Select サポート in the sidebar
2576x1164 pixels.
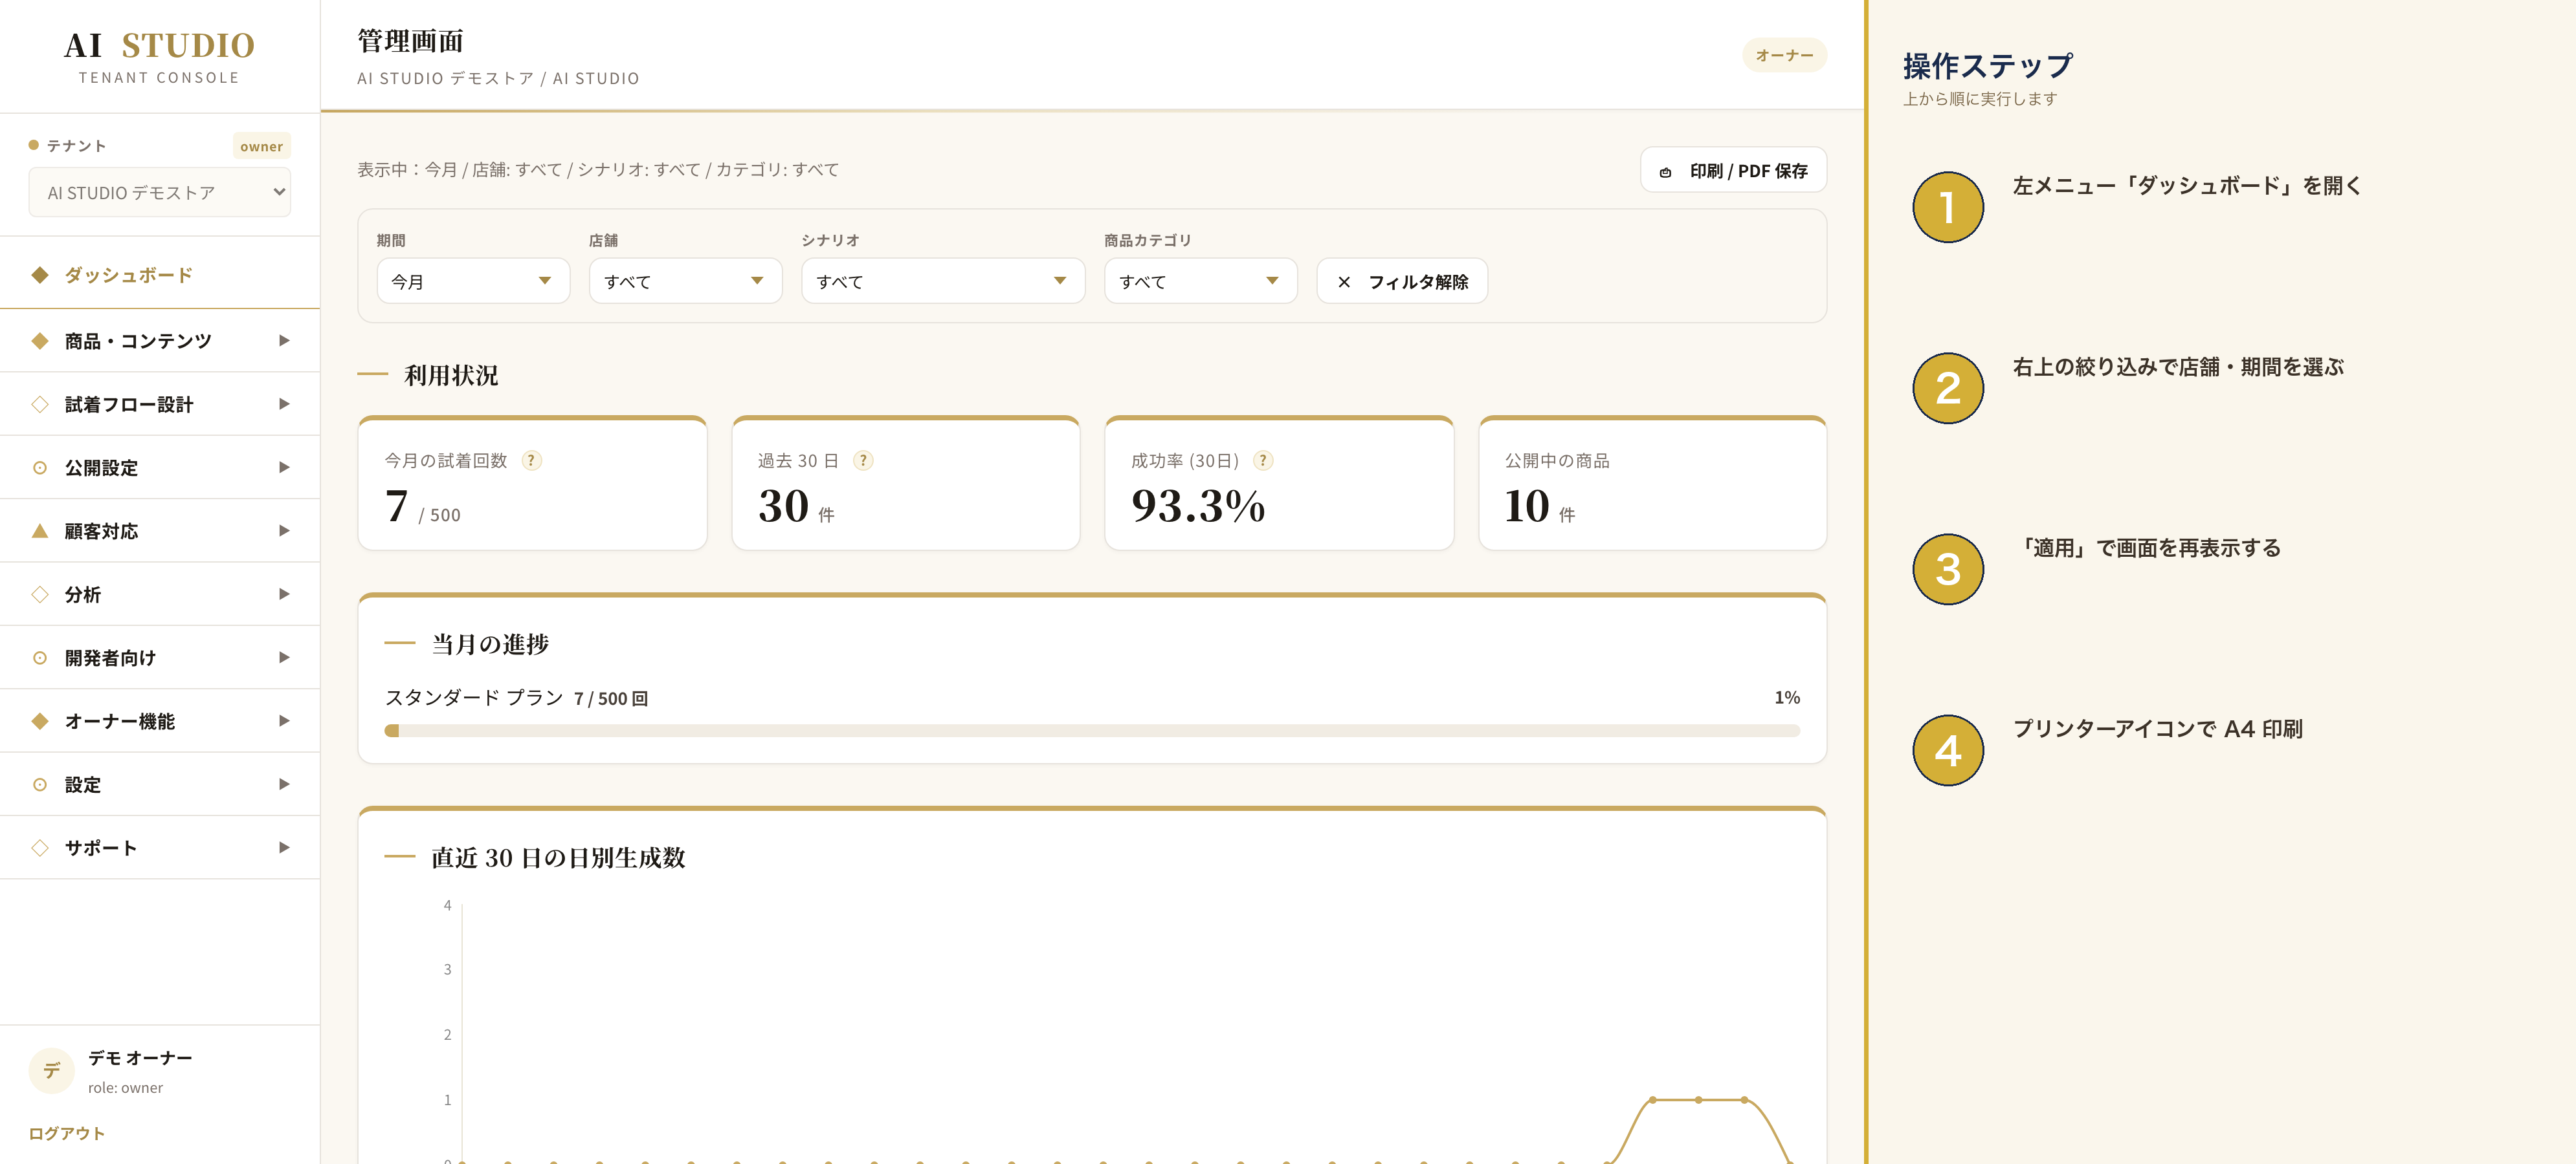pos(160,847)
